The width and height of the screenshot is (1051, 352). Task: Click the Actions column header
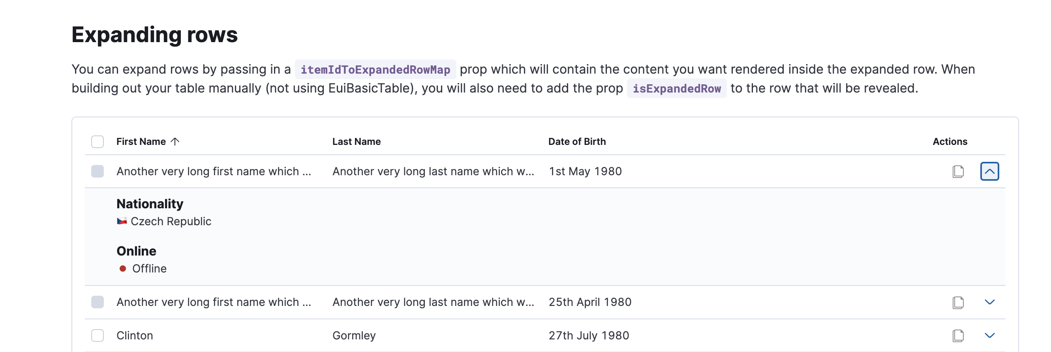[950, 142]
